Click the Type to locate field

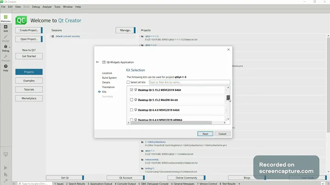pos(35,184)
